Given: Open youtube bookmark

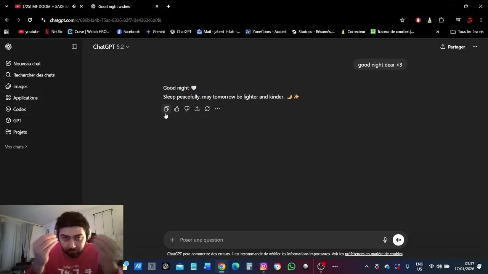Looking at the screenshot, I should (x=29, y=32).
